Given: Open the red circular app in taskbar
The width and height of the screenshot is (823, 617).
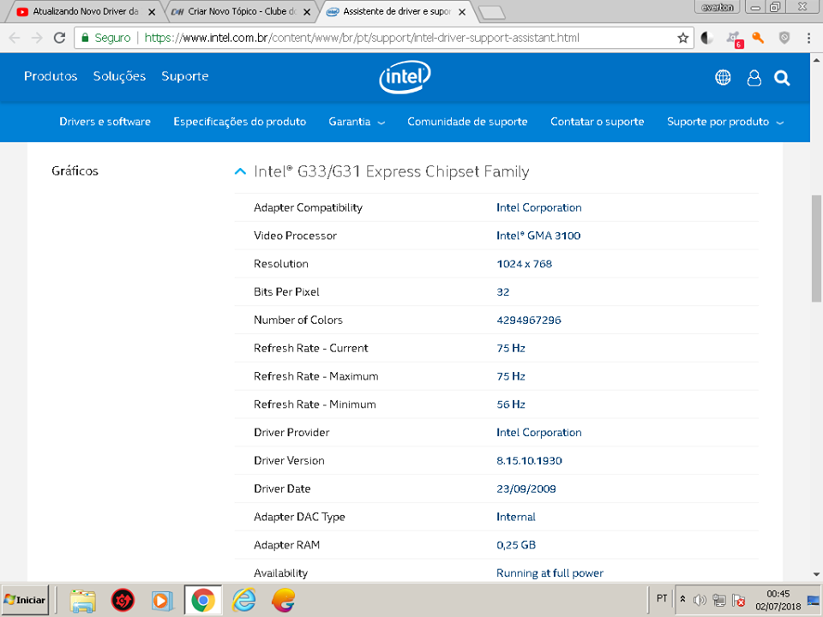Looking at the screenshot, I should (x=123, y=600).
